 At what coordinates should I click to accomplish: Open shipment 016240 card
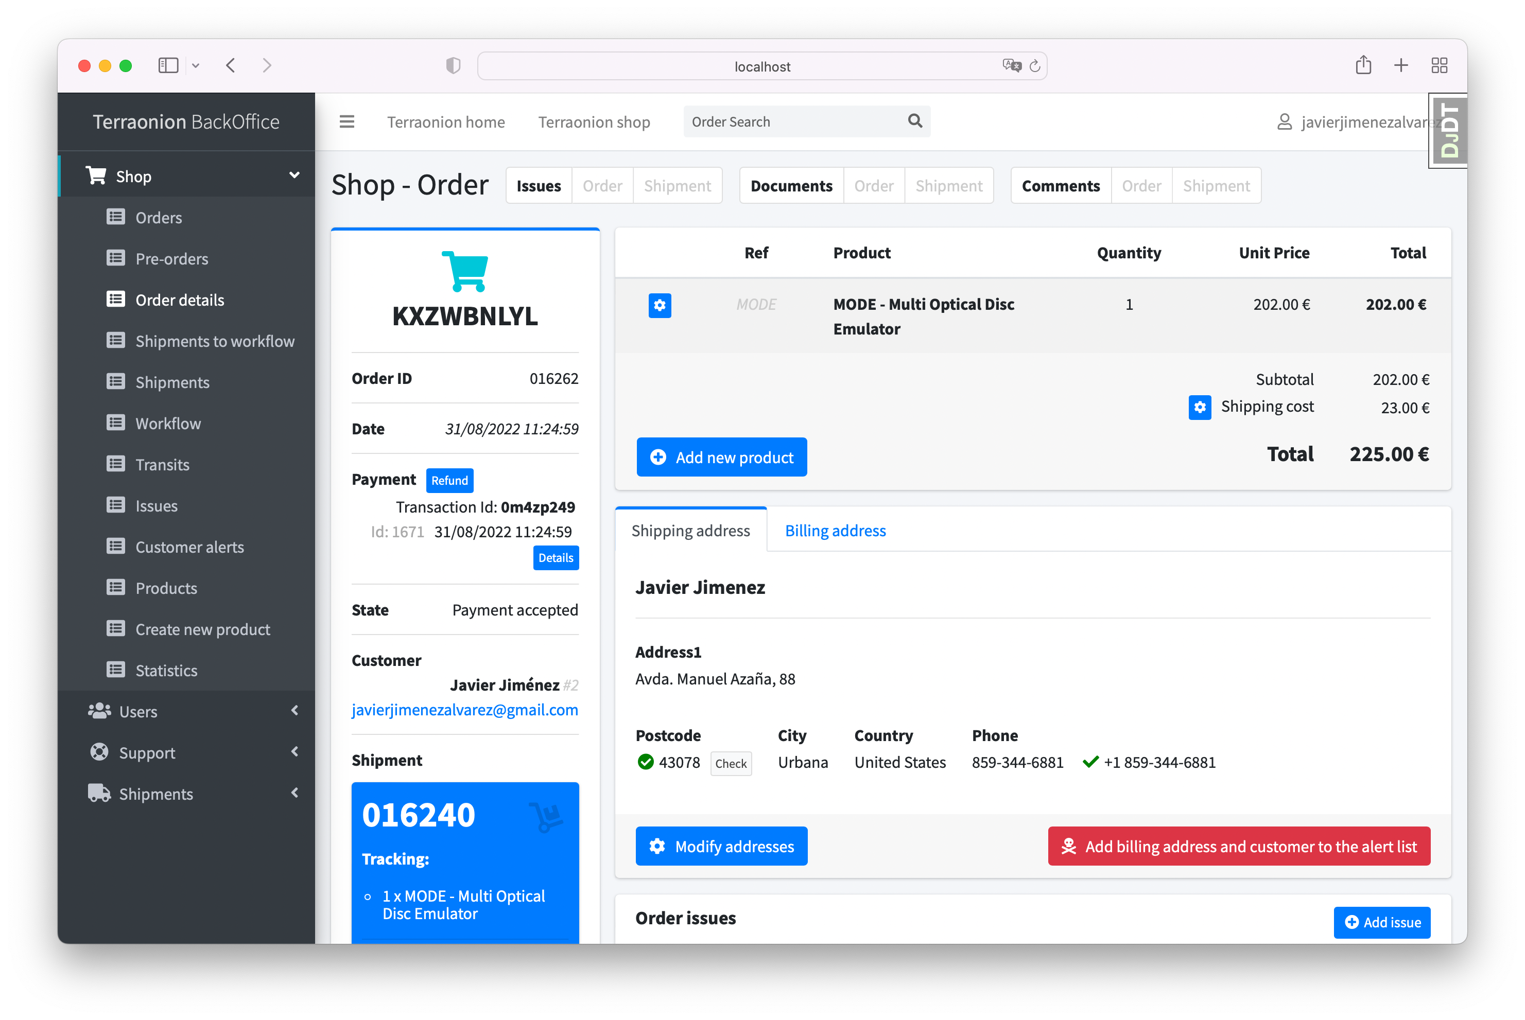(x=465, y=863)
